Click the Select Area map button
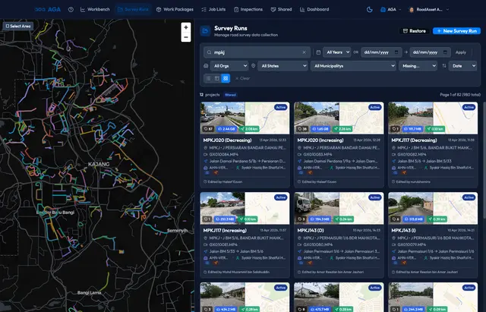The width and height of the screenshot is (486, 312). [18, 26]
